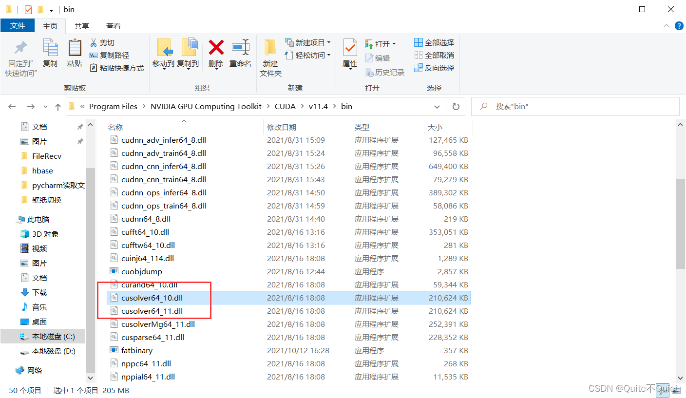This screenshot has height=398, width=686.
Task: Click the 编辑 (Edit) button
Action: click(380, 57)
